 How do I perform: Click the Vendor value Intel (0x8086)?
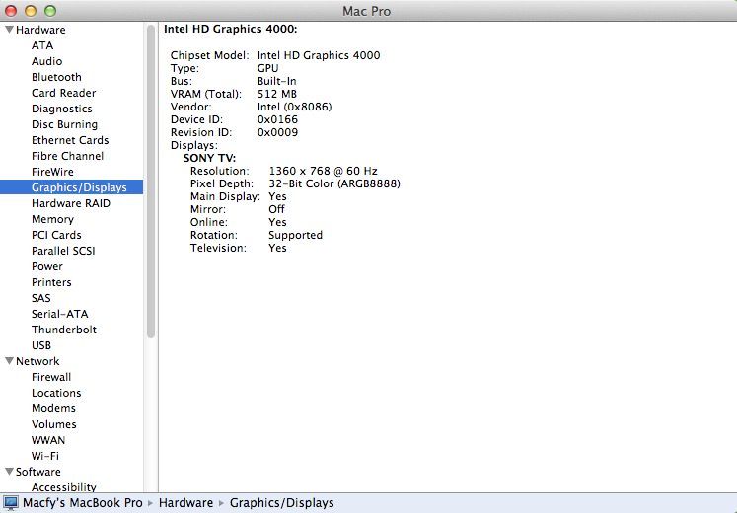(294, 107)
